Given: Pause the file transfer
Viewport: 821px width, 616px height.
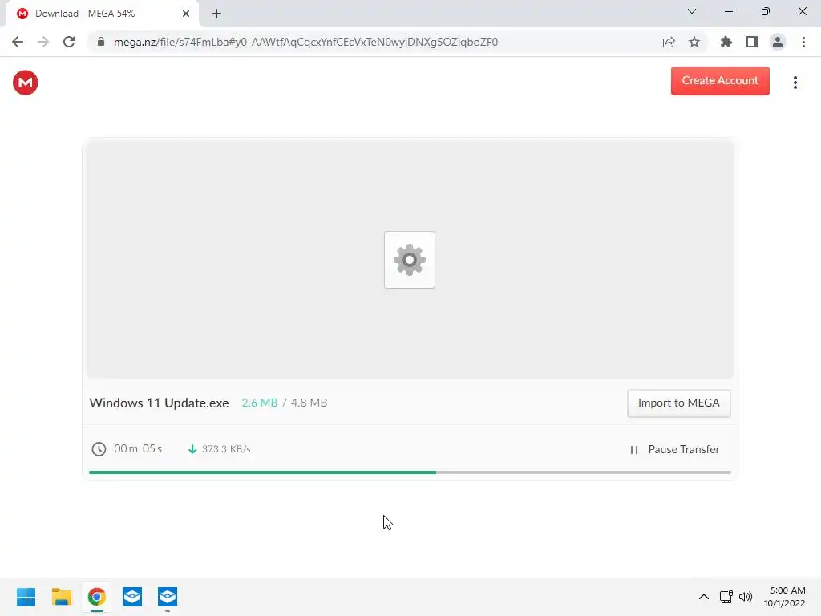Looking at the screenshot, I should pos(675,449).
